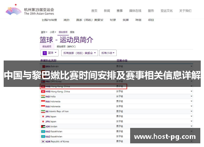
Task: Click the JOR Jordan team name
Action: tap(51, 126)
